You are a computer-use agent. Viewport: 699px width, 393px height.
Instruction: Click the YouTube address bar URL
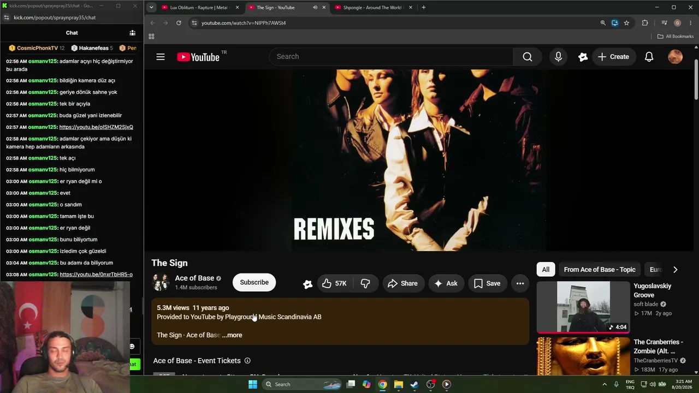[244, 23]
